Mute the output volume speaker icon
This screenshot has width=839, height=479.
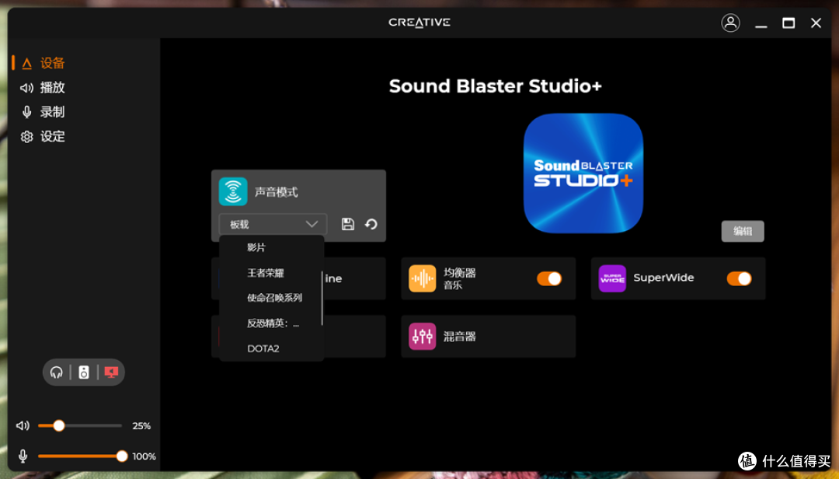click(23, 426)
